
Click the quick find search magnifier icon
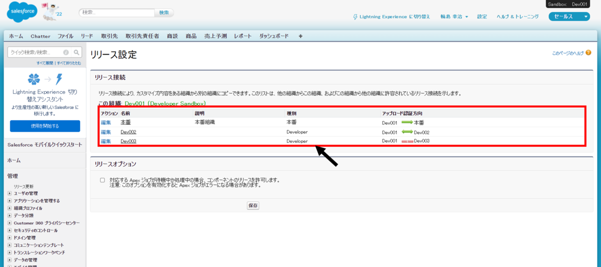[x=77, y=52]
